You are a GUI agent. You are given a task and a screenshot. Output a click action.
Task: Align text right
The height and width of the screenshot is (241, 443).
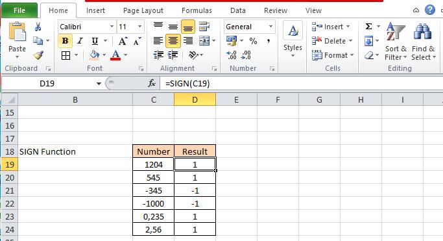tap(188, 41)
